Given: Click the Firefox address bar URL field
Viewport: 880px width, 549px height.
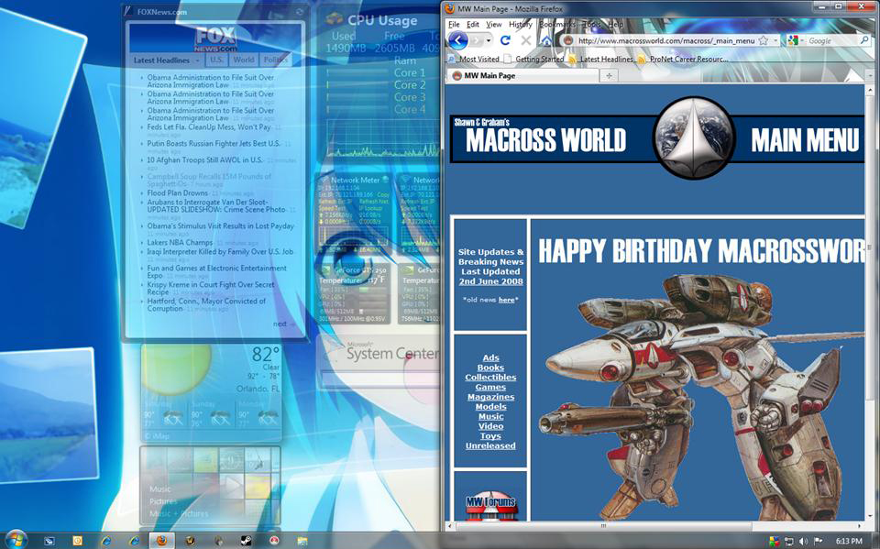Looking at the screenshot, I should [x=666, y=40].
